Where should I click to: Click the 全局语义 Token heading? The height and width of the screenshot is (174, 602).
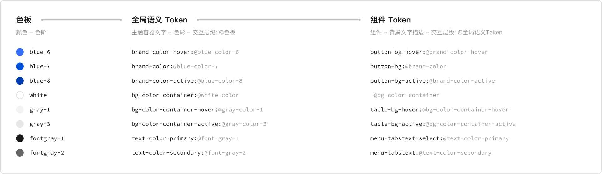point(159,20)
